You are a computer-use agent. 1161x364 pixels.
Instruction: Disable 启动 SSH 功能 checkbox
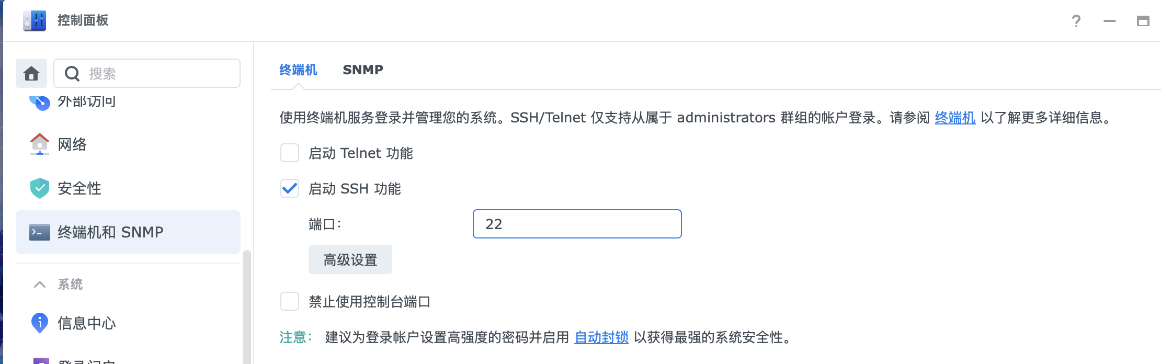(288, 189)
